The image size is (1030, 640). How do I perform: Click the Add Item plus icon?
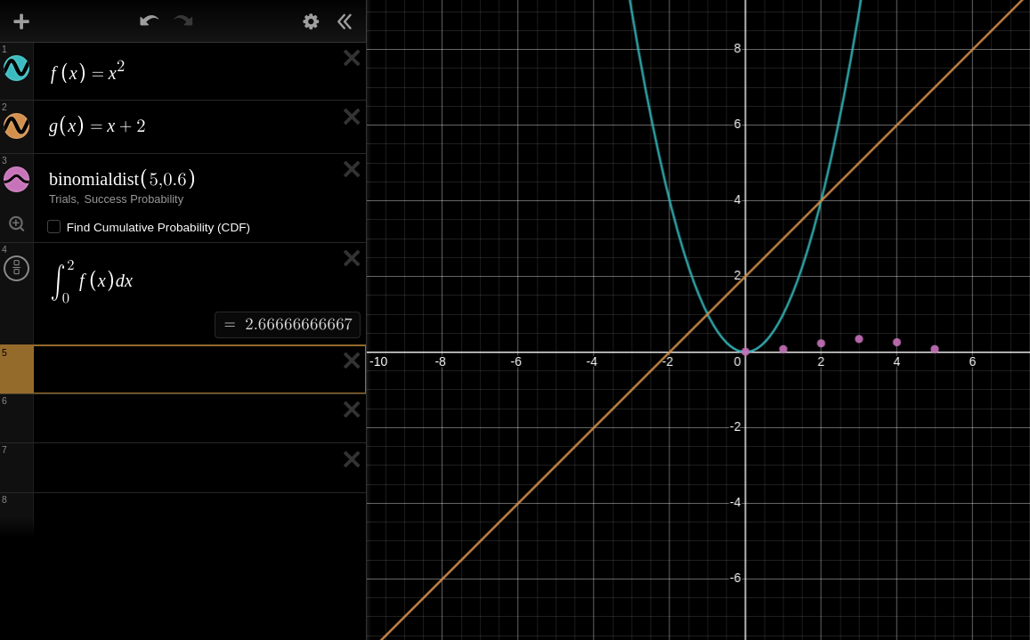pos(21,21)
